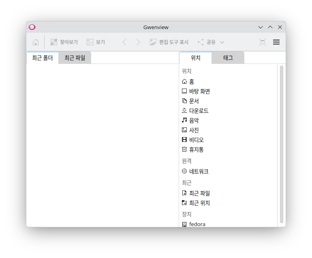This screenshot has width=312, height=258.
Task: Open 최근 위치 recent locations
Action: click(x=229, y=203)
